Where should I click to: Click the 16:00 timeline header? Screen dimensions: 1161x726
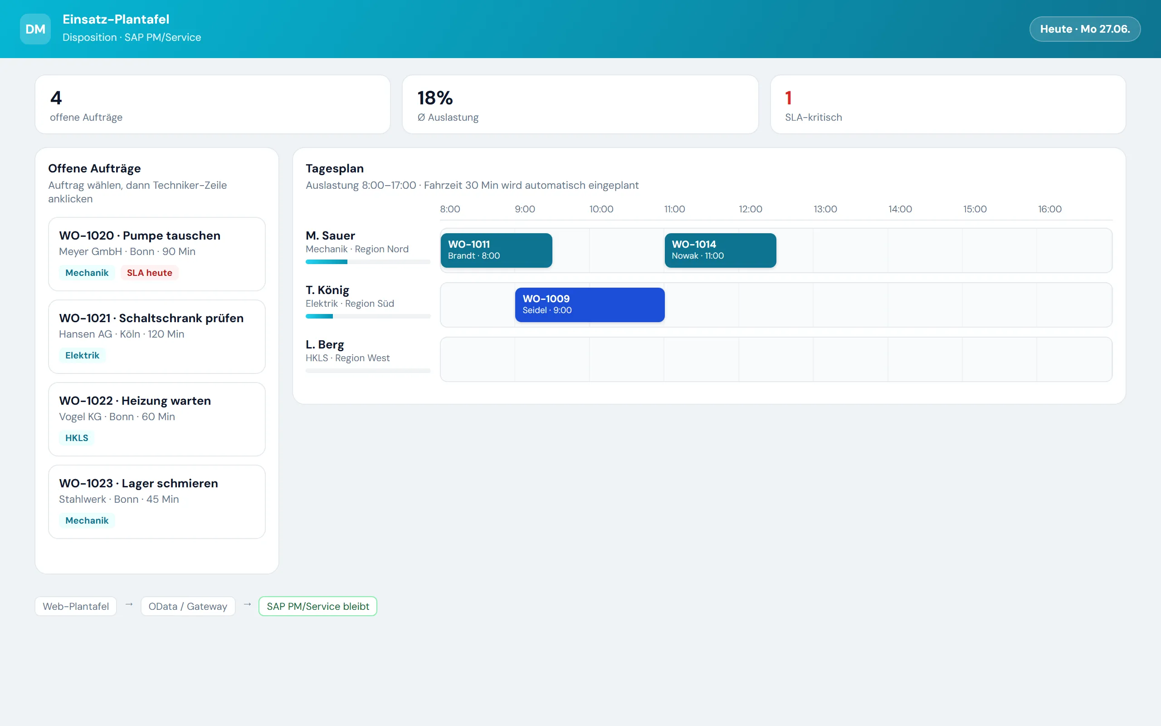[1050, 209]
